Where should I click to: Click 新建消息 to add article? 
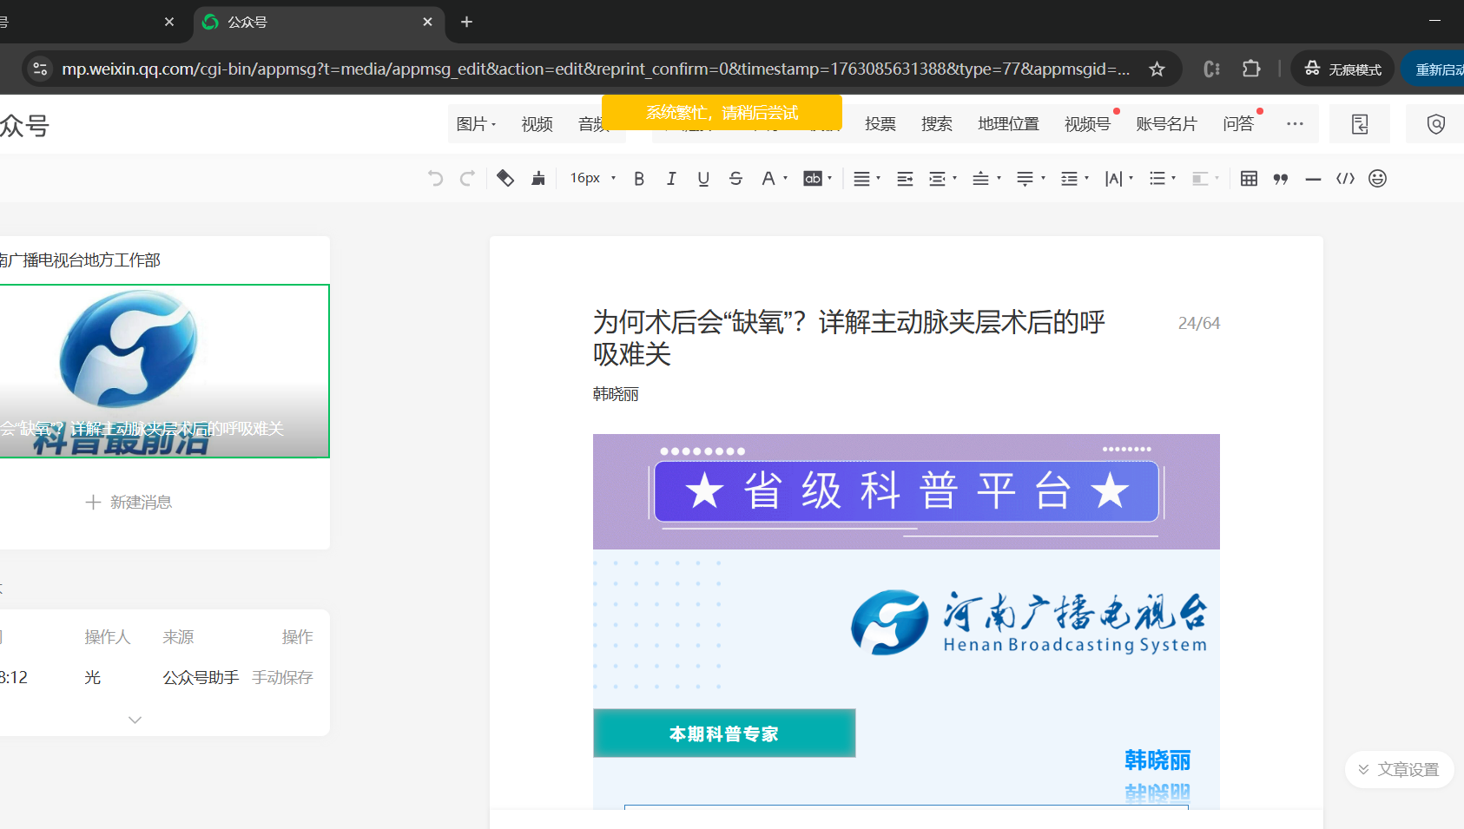coord(129,503)
